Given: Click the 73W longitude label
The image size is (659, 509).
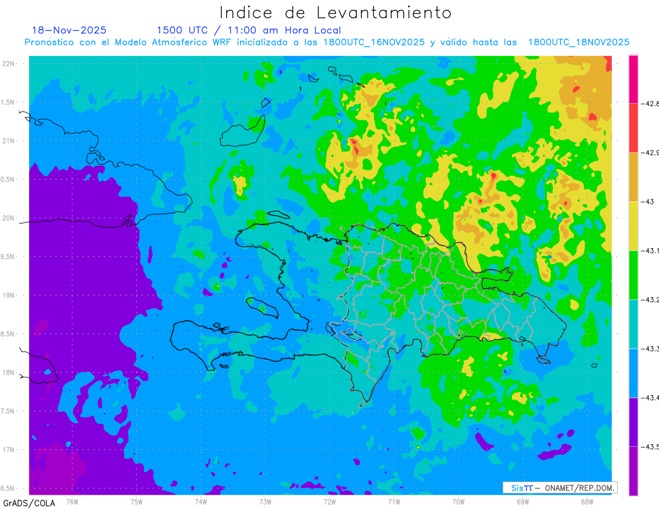Looking at the screenshot, I should (x=265, y=501).
